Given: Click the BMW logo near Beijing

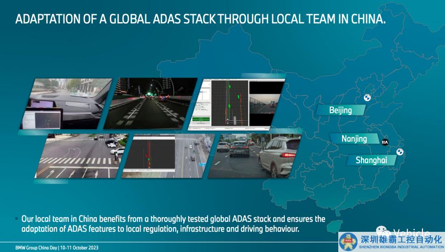Looking at the screenshot, I should (x=367, y=98).
